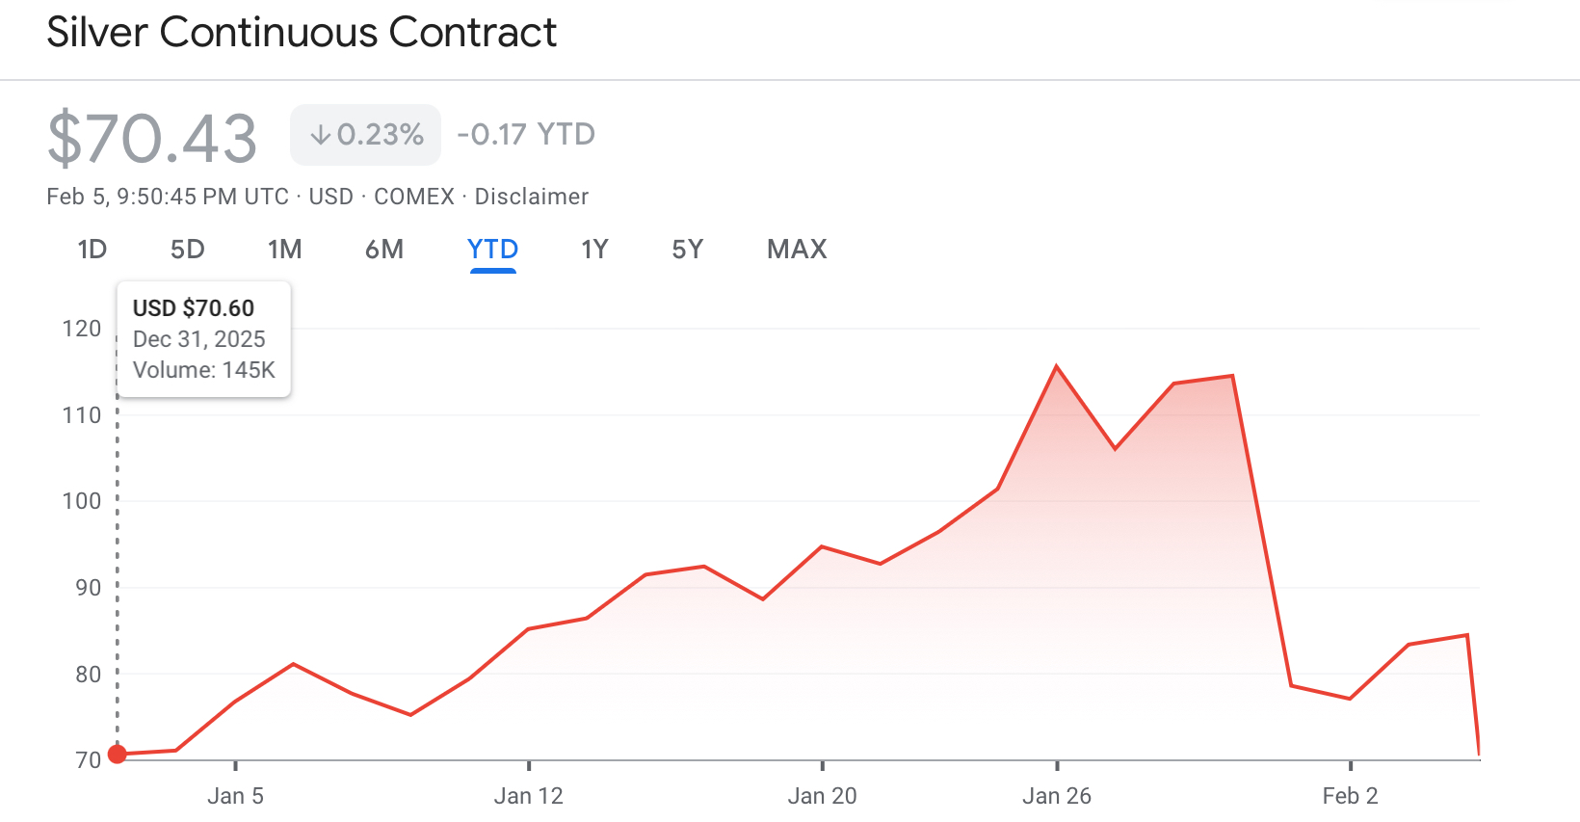Screen dimensions: 1580x822
Task: Open the Disclaimer link
Action: (x=531, y=197)
